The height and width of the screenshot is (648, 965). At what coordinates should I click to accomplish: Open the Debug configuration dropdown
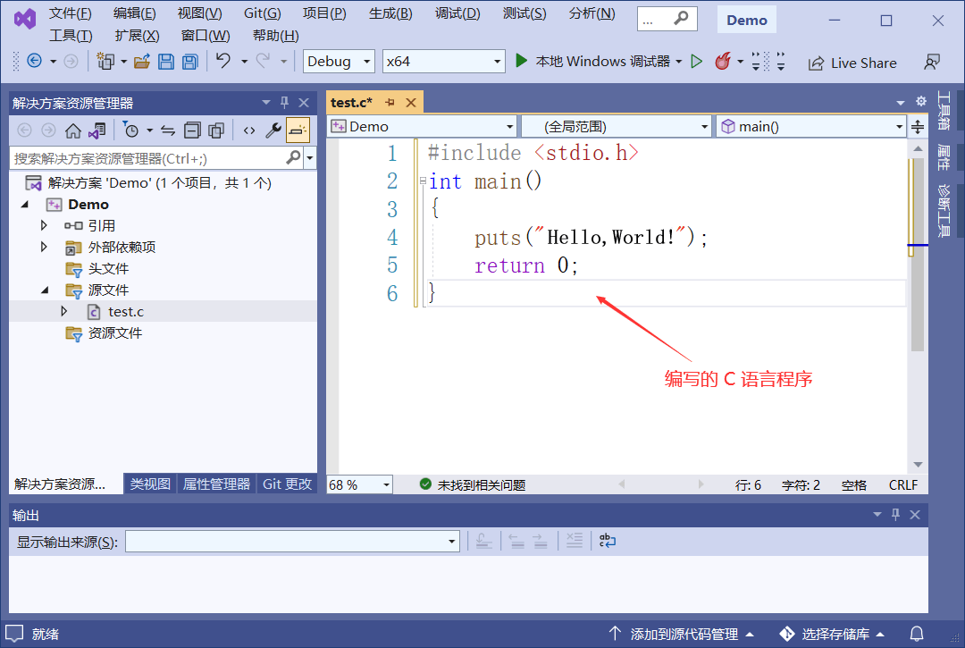(x=339, y=62)
